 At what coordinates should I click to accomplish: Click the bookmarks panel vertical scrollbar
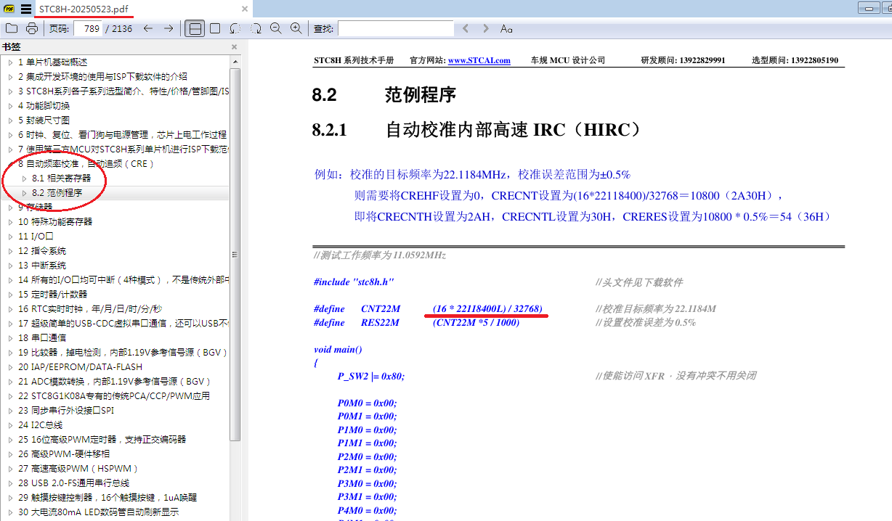[x=235, y=254]
